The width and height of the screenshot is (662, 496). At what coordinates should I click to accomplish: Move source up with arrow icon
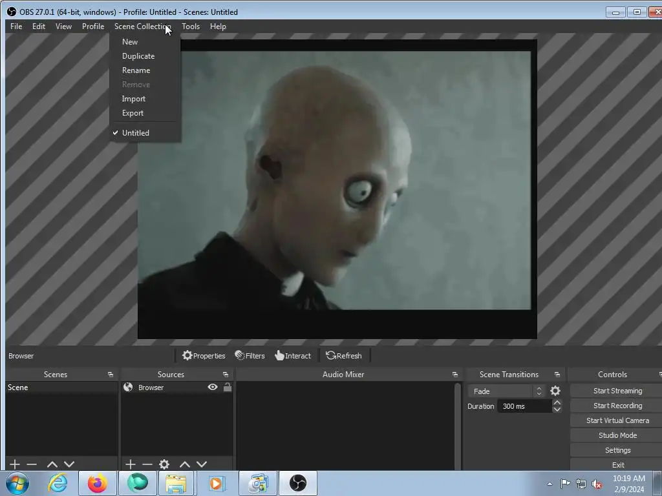click(185, 464)
